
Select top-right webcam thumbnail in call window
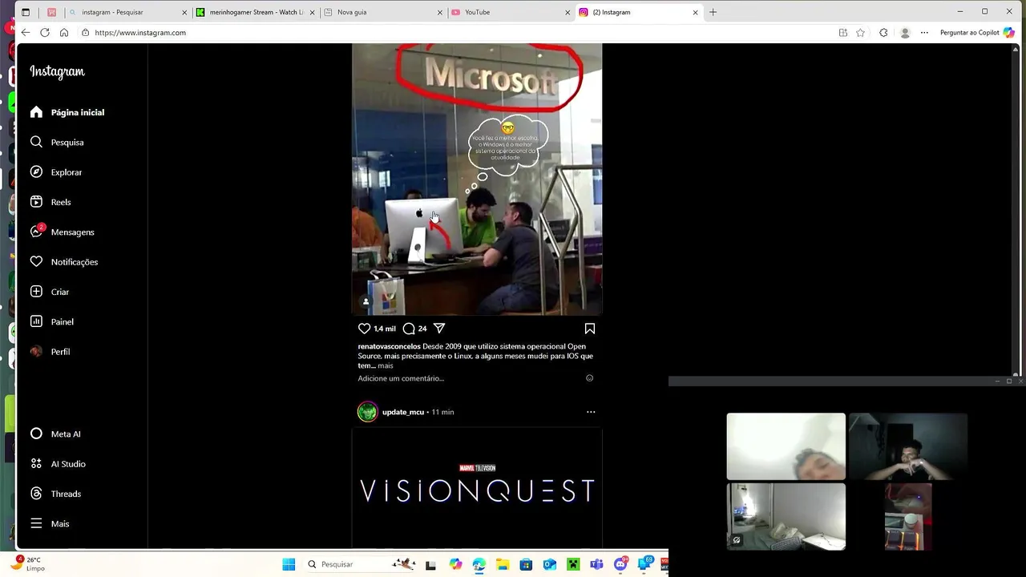(907, 446)
